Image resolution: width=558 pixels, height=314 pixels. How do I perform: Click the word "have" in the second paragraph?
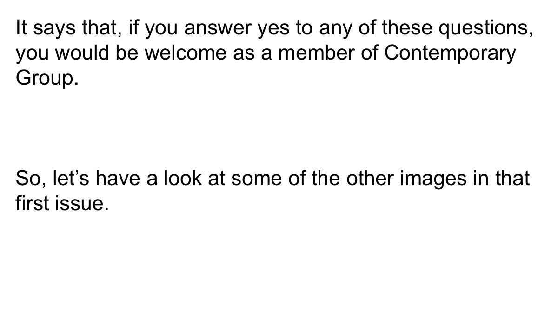pyautogui.click(x=117, y=178)
